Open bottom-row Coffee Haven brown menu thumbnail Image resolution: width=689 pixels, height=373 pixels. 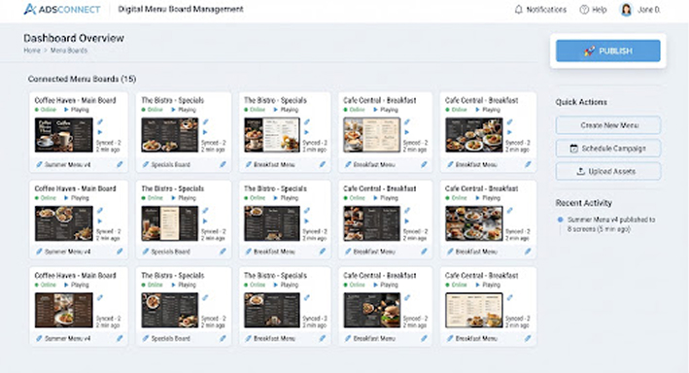[x=64, y=310]
